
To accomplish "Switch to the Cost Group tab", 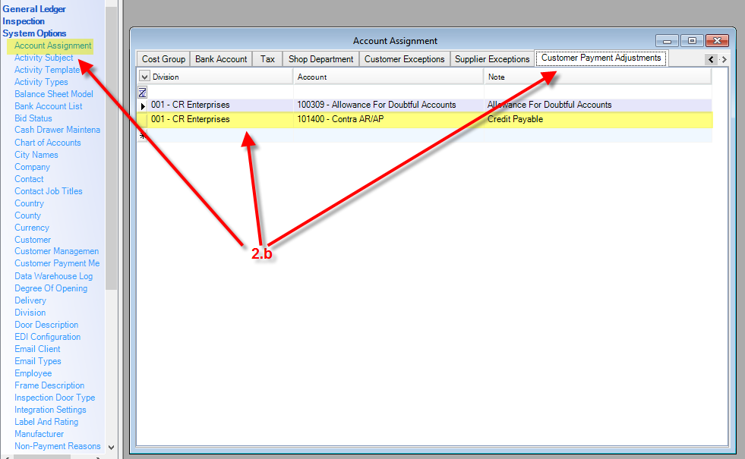I will (x=163, y=59).
